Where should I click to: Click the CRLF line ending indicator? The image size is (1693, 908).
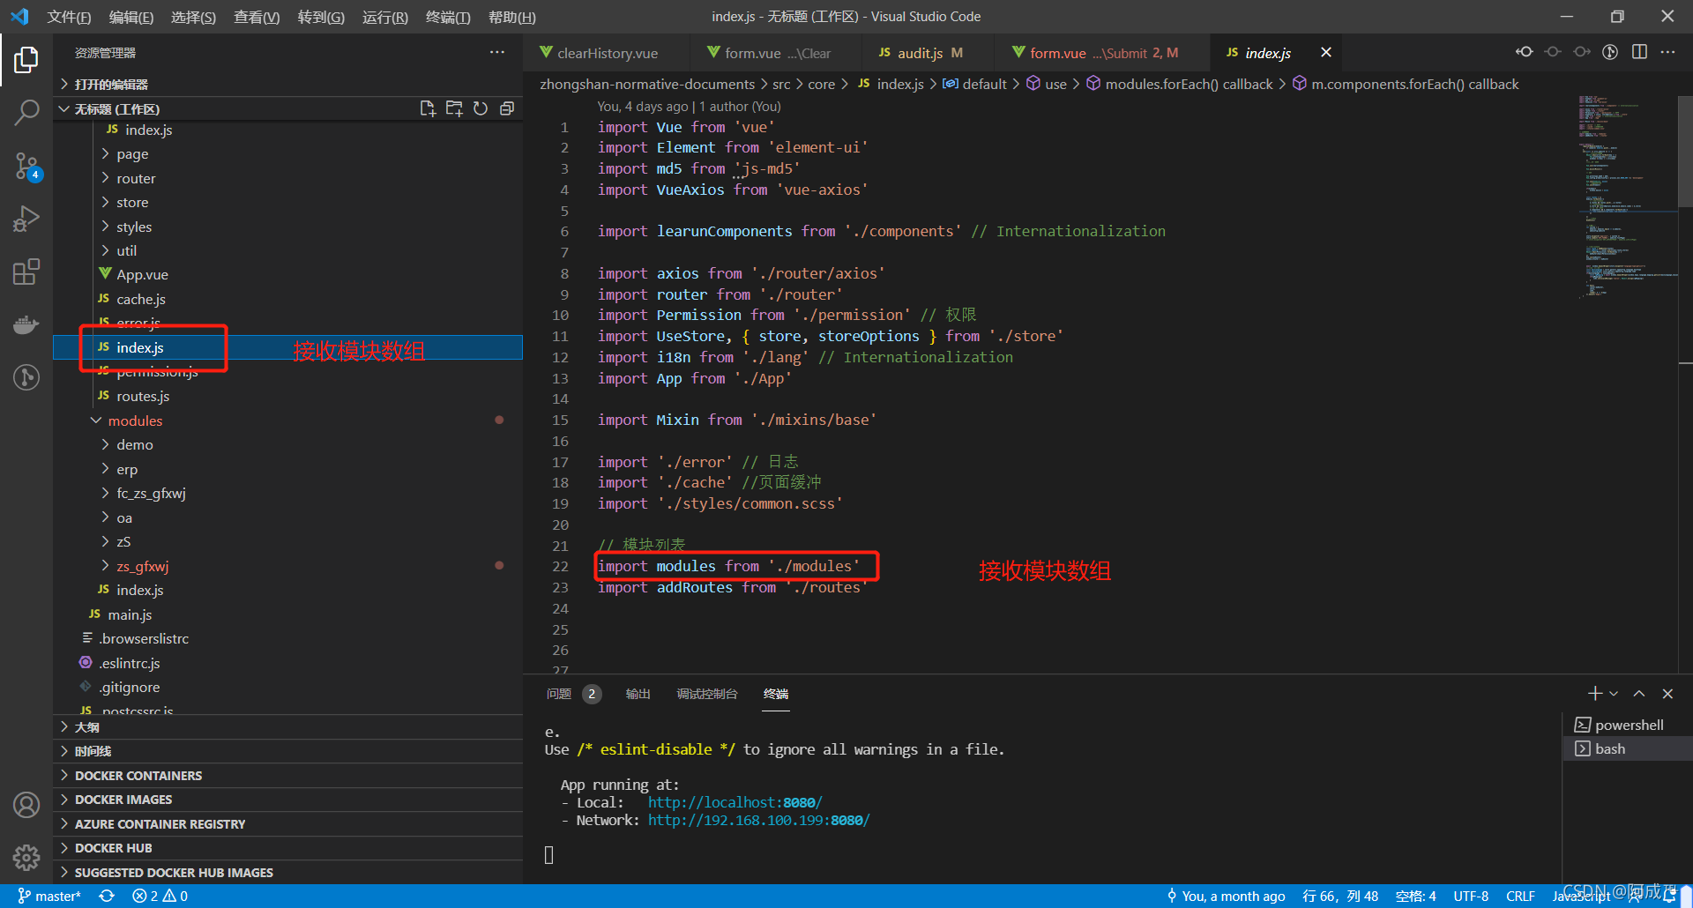point(1520,896)
